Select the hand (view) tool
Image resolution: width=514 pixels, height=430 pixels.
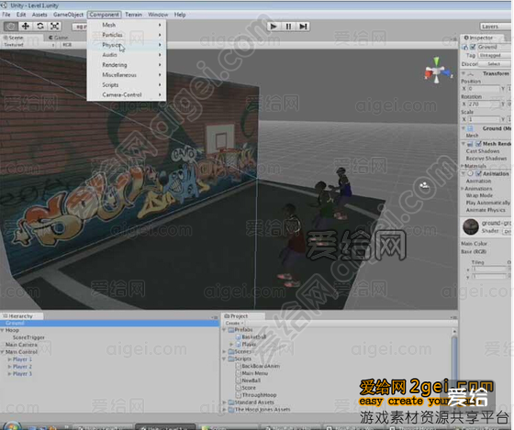coord(11,27)
